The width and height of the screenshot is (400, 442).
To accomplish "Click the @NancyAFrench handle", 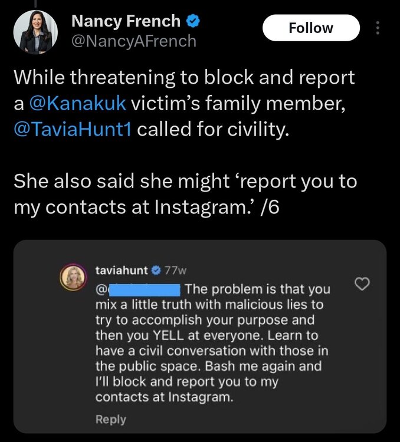I will pyautogui.click(x=133, y=41).
